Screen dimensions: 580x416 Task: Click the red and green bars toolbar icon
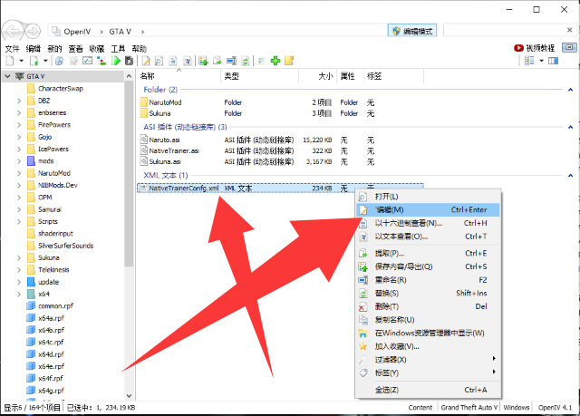(x=101, y=61)
